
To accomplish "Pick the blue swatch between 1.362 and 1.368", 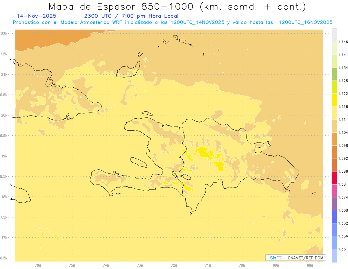I will tap(334, 217).
